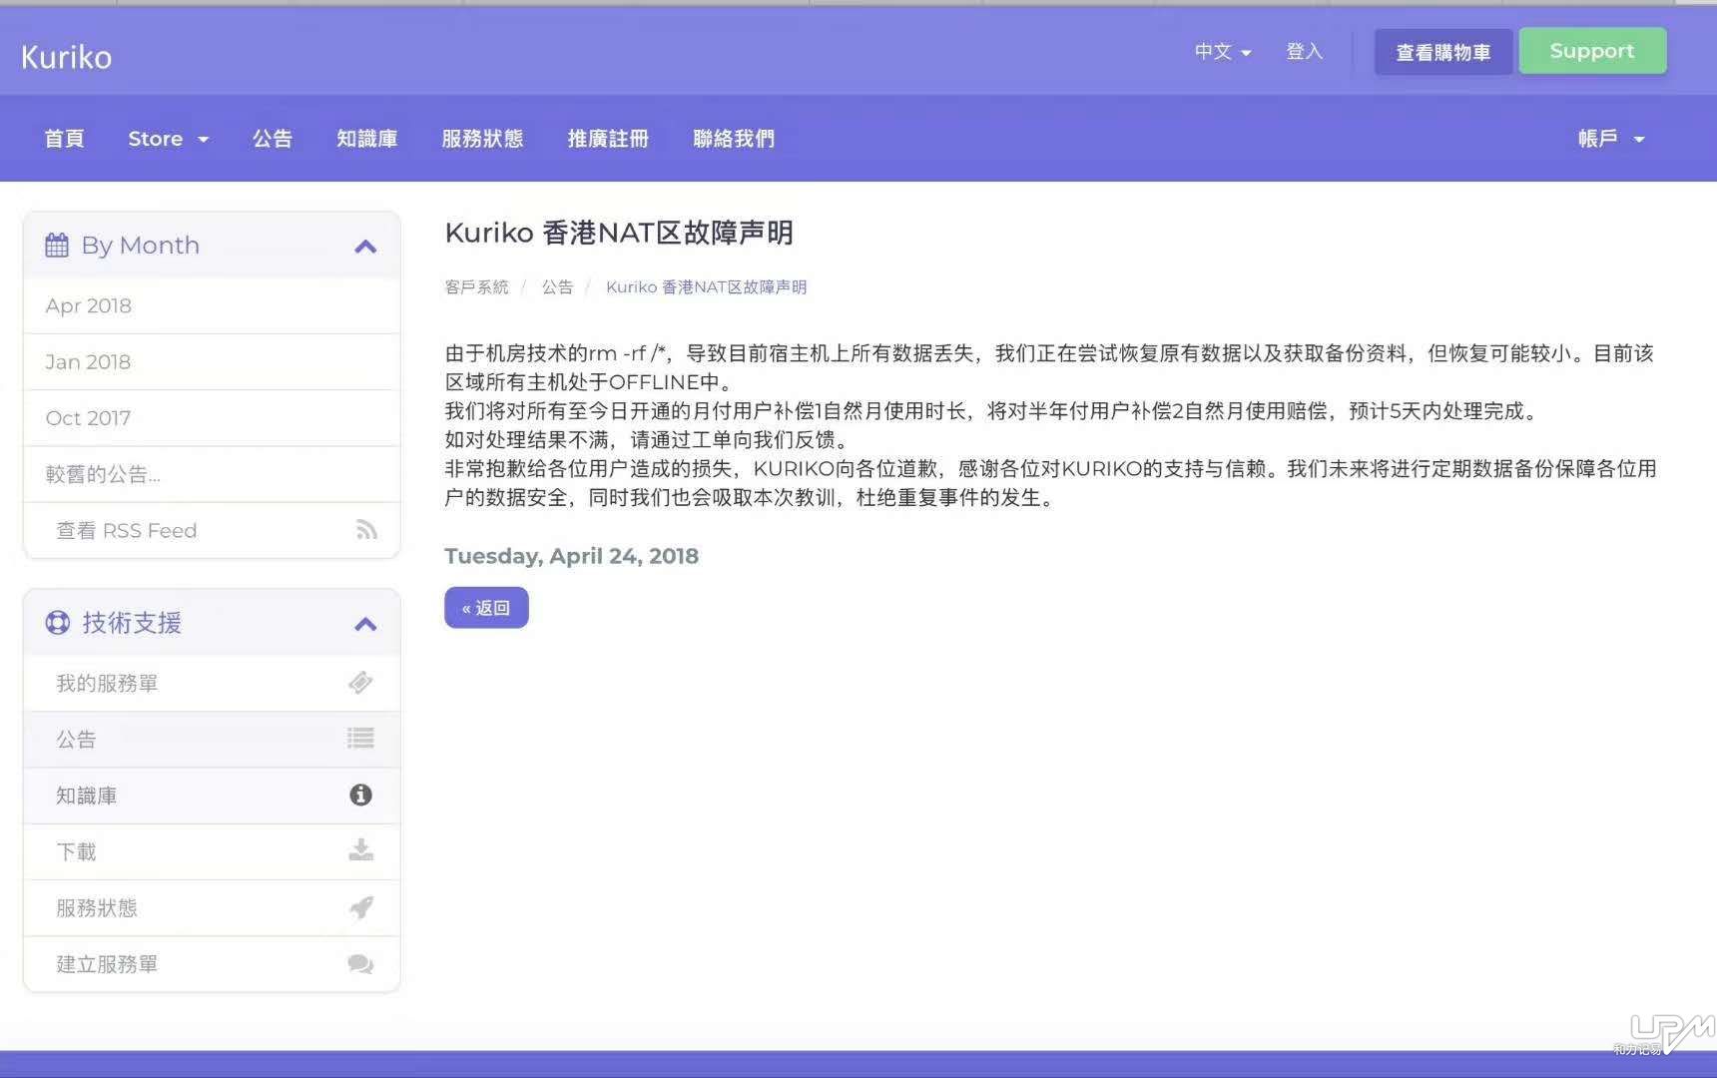Screen dimensions: 1717x1078
Task: Click the RSS feed icon
Action: click(366, 530)
